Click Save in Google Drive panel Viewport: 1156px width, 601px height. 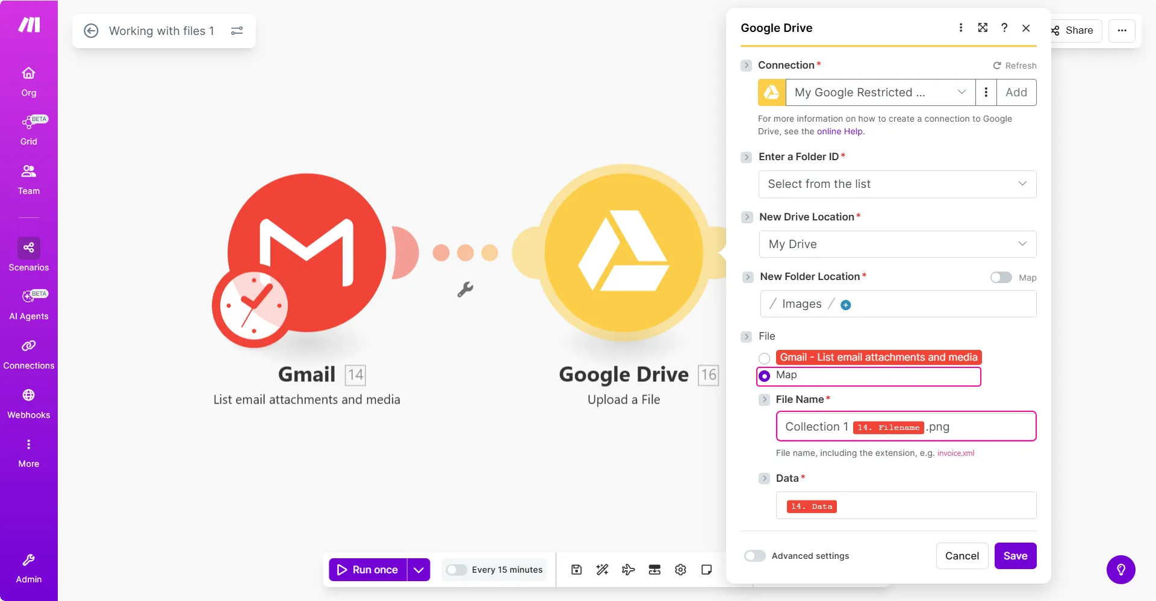[1015, 556]
